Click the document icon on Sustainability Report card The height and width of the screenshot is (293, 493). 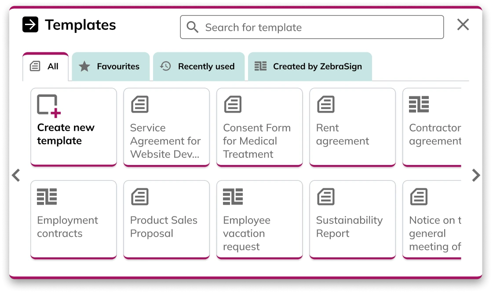click(325, 197)
